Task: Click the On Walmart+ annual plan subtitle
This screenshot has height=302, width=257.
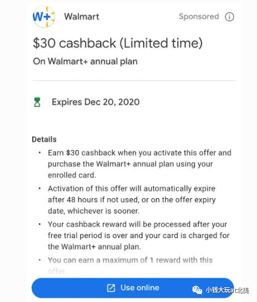Action: [x=85, y=62]
